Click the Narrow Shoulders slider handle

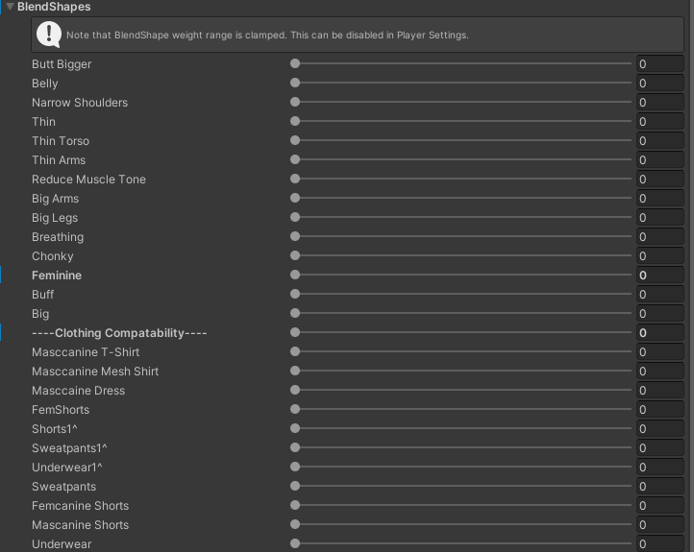[295, 103]
